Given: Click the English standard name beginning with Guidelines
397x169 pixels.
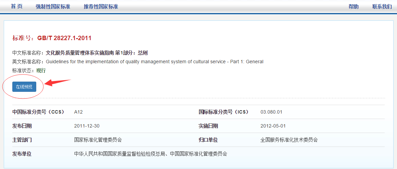Looking at the screenshot, I should tap(155, 62).
